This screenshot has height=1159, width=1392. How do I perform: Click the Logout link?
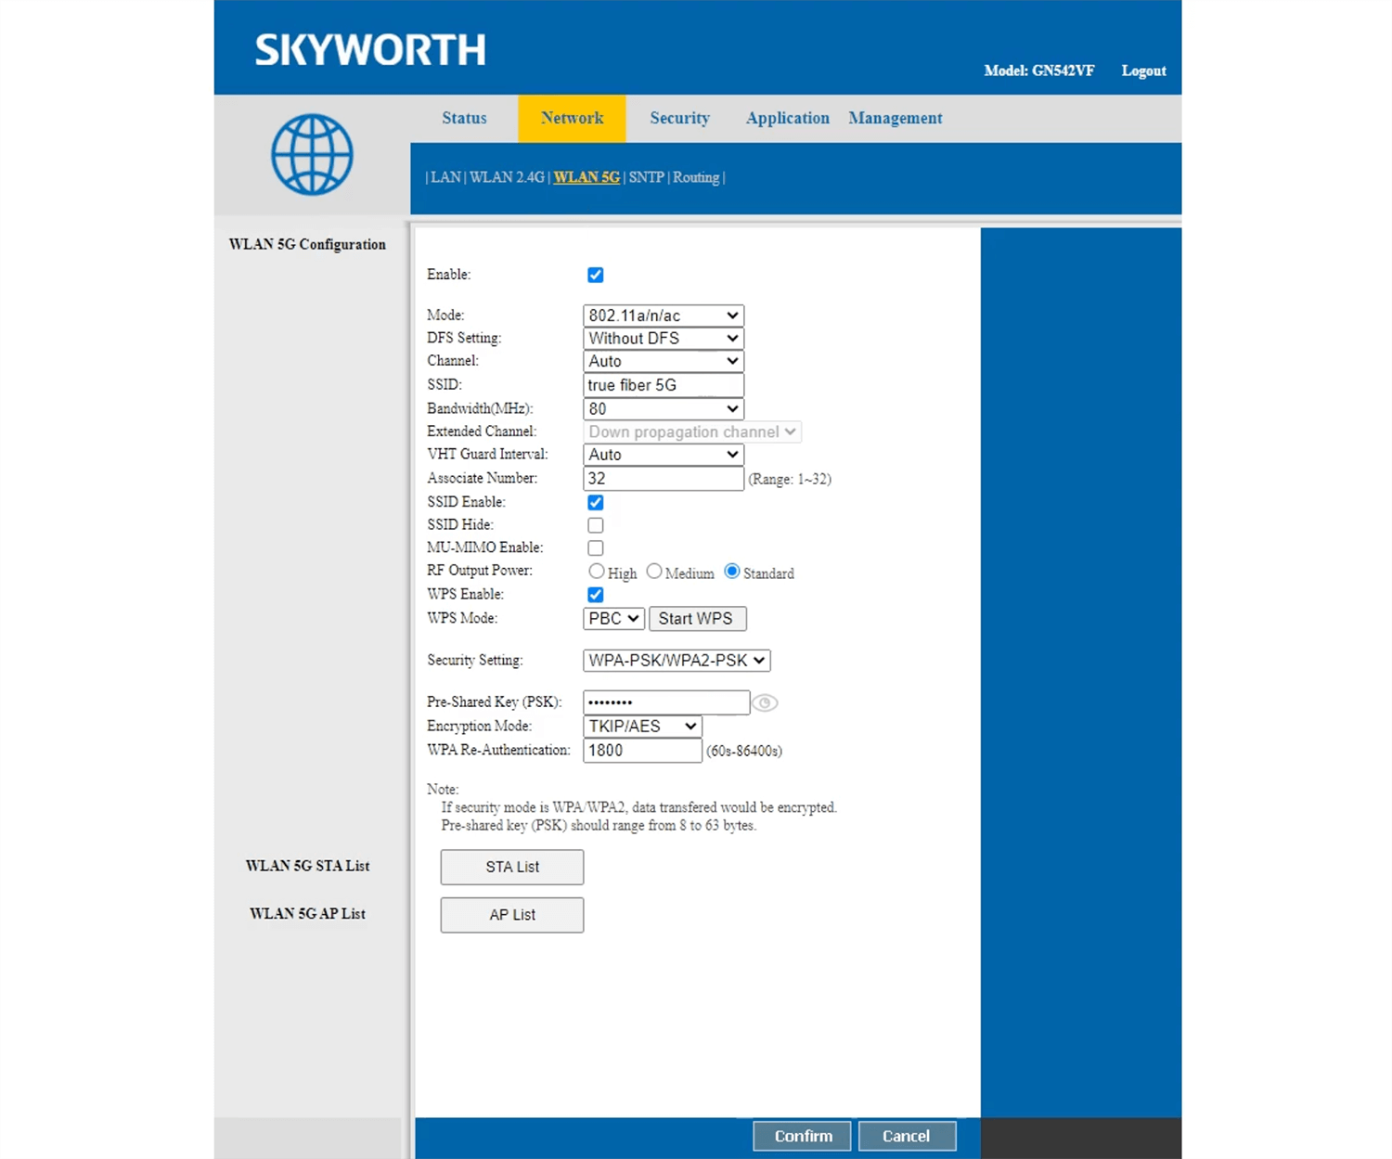pos(1143,71)
